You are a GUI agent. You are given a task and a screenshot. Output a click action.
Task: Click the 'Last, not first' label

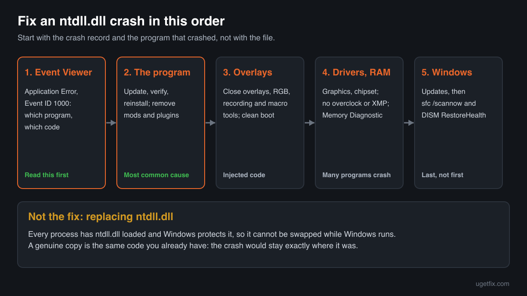(x=442, y=175)
